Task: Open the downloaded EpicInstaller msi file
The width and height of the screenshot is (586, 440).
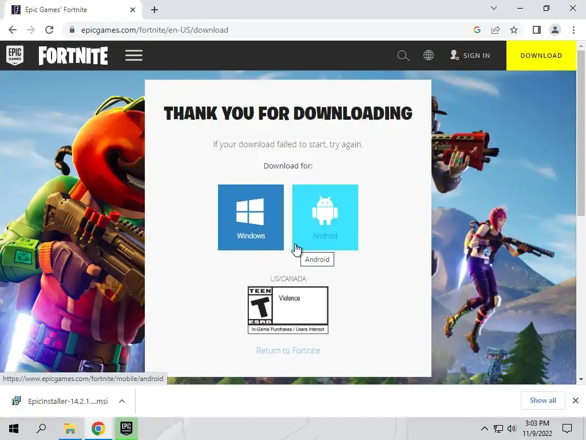Action: click(61, 401)
